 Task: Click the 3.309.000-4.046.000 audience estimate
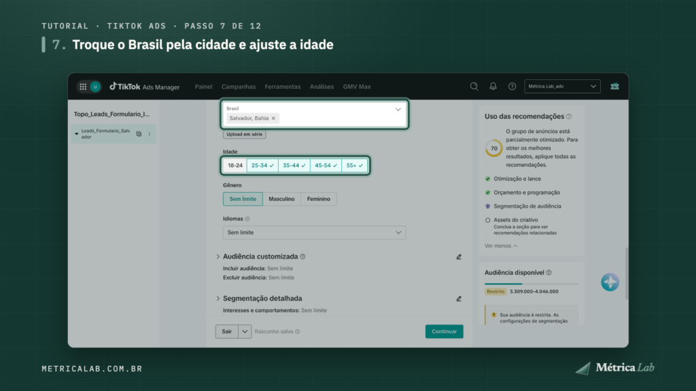click(x=534, y=292)
